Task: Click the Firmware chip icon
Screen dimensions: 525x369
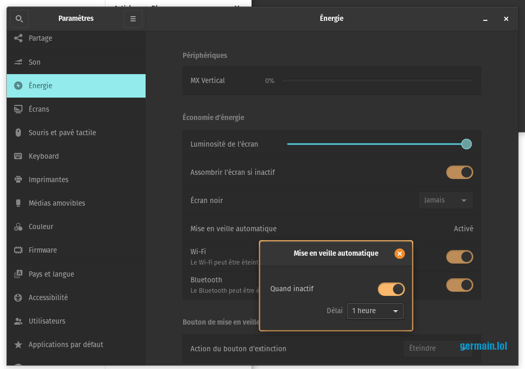Action: tap(18, 250)
